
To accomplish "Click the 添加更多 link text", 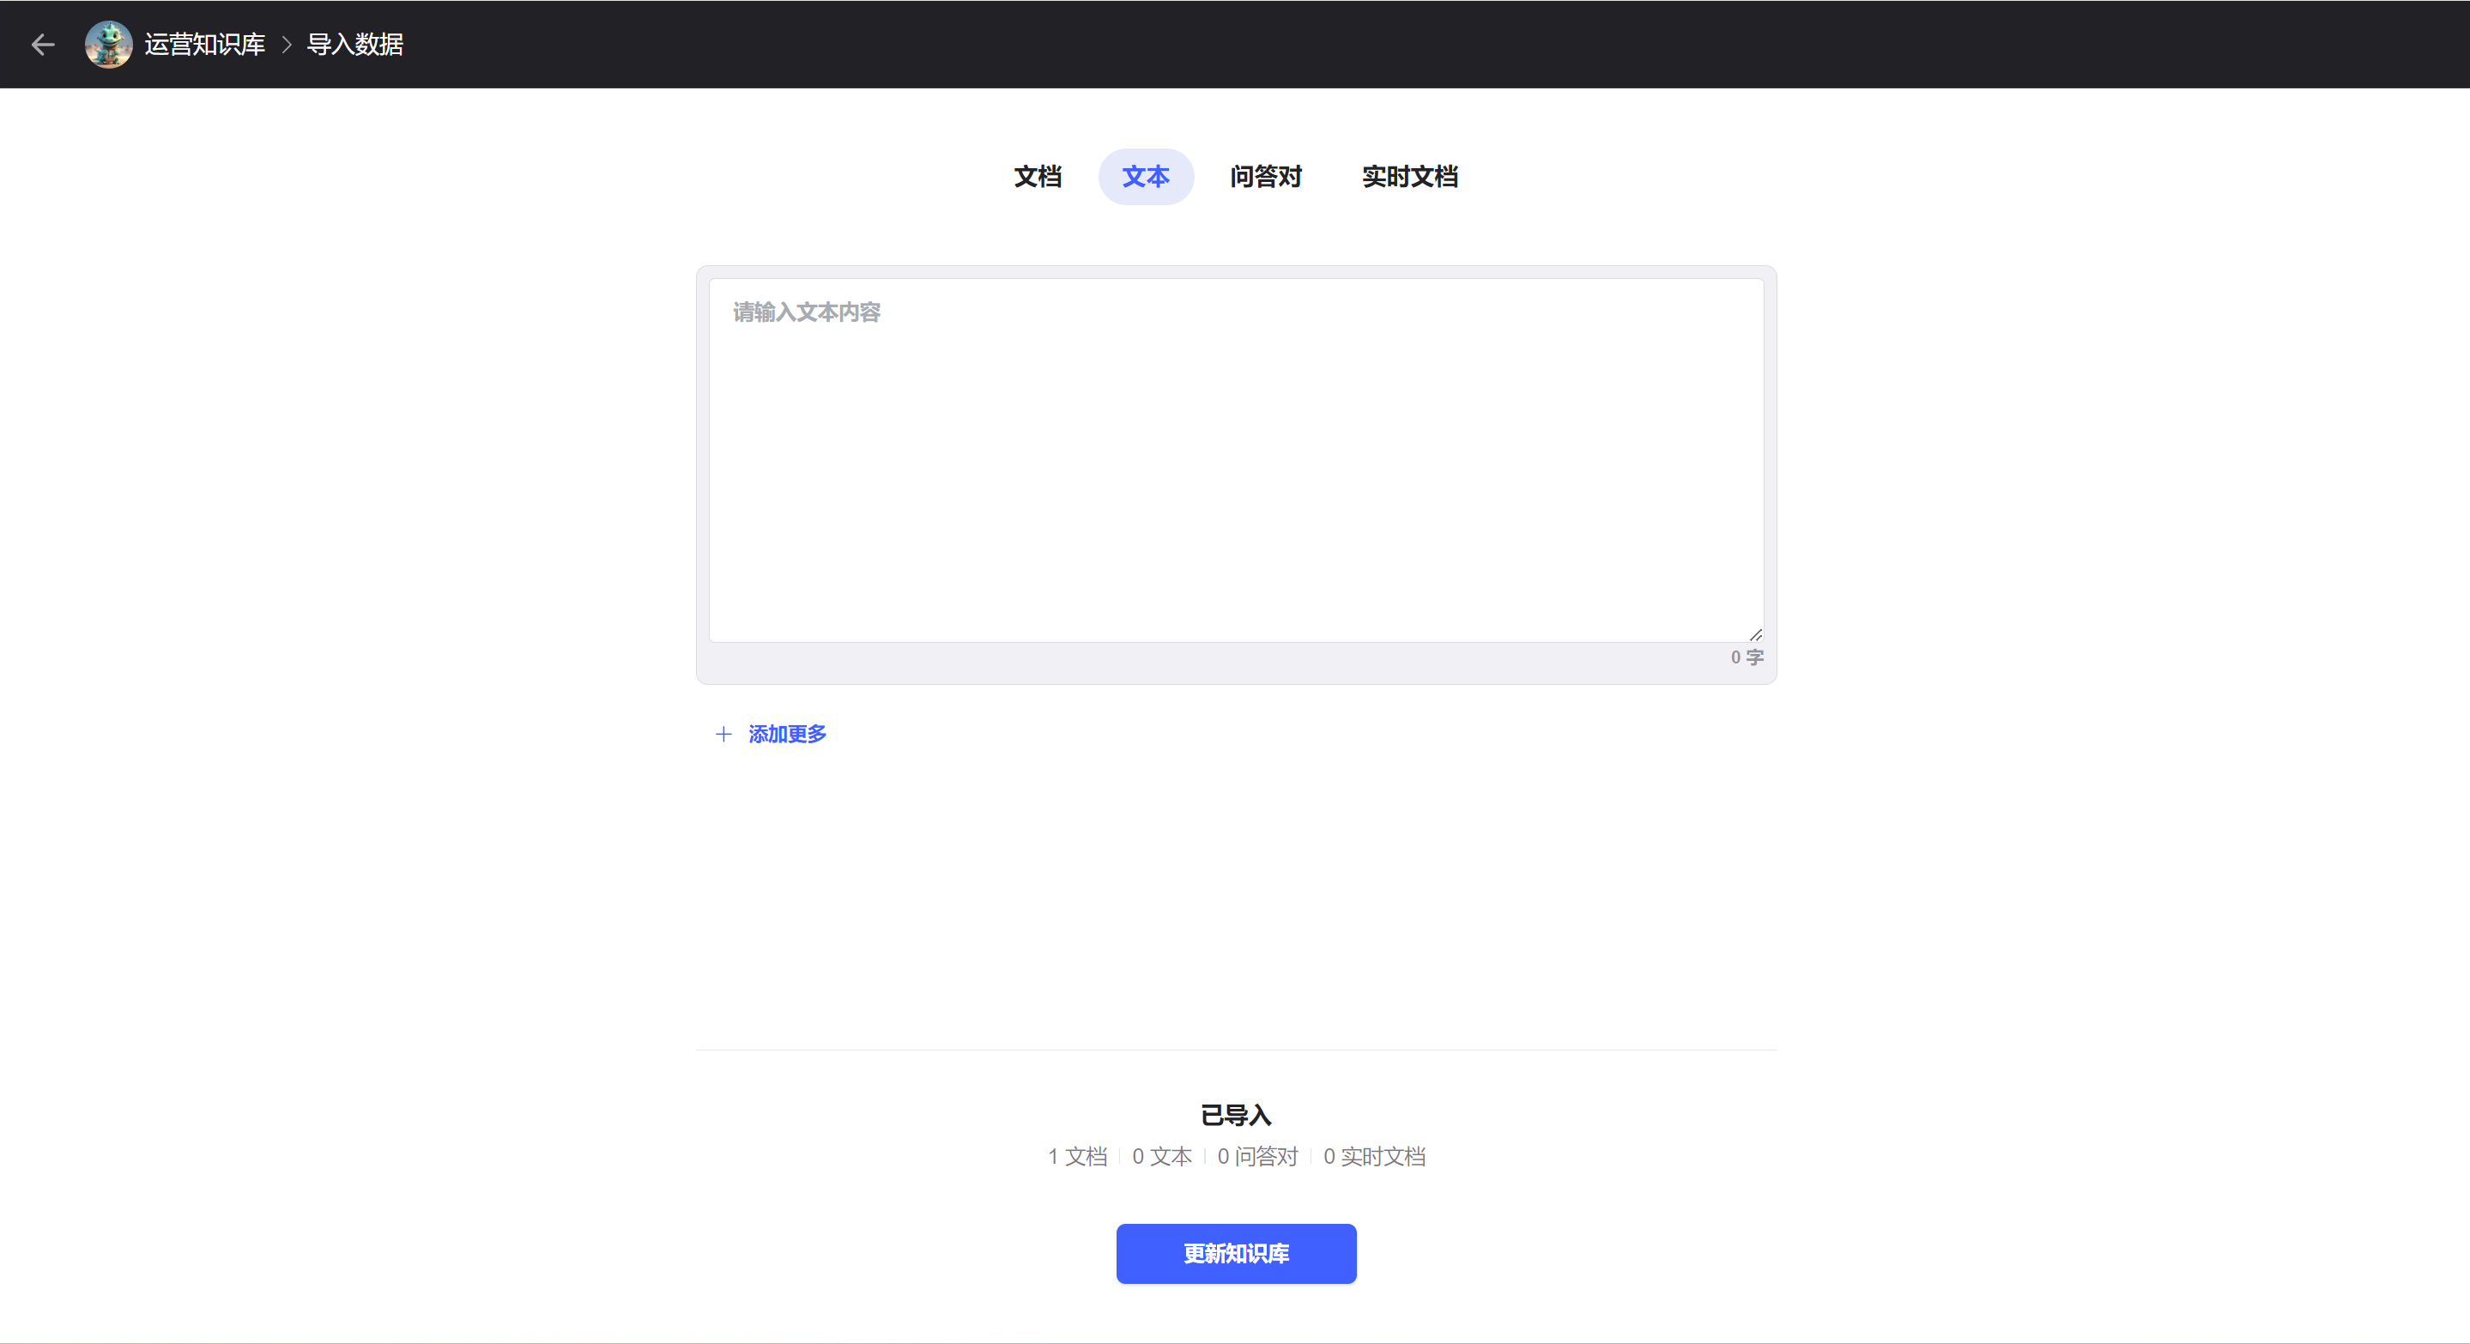I will pyautogui.click(x=787, y=735).
